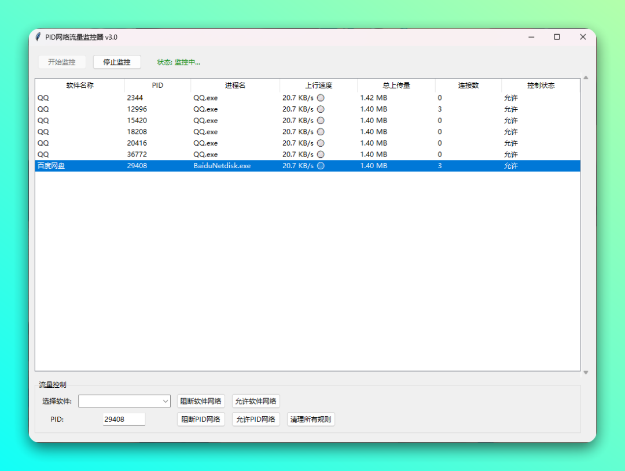625x471 pixels.
Task: Sort by 上行速度 column header
Action: point(318,86)
